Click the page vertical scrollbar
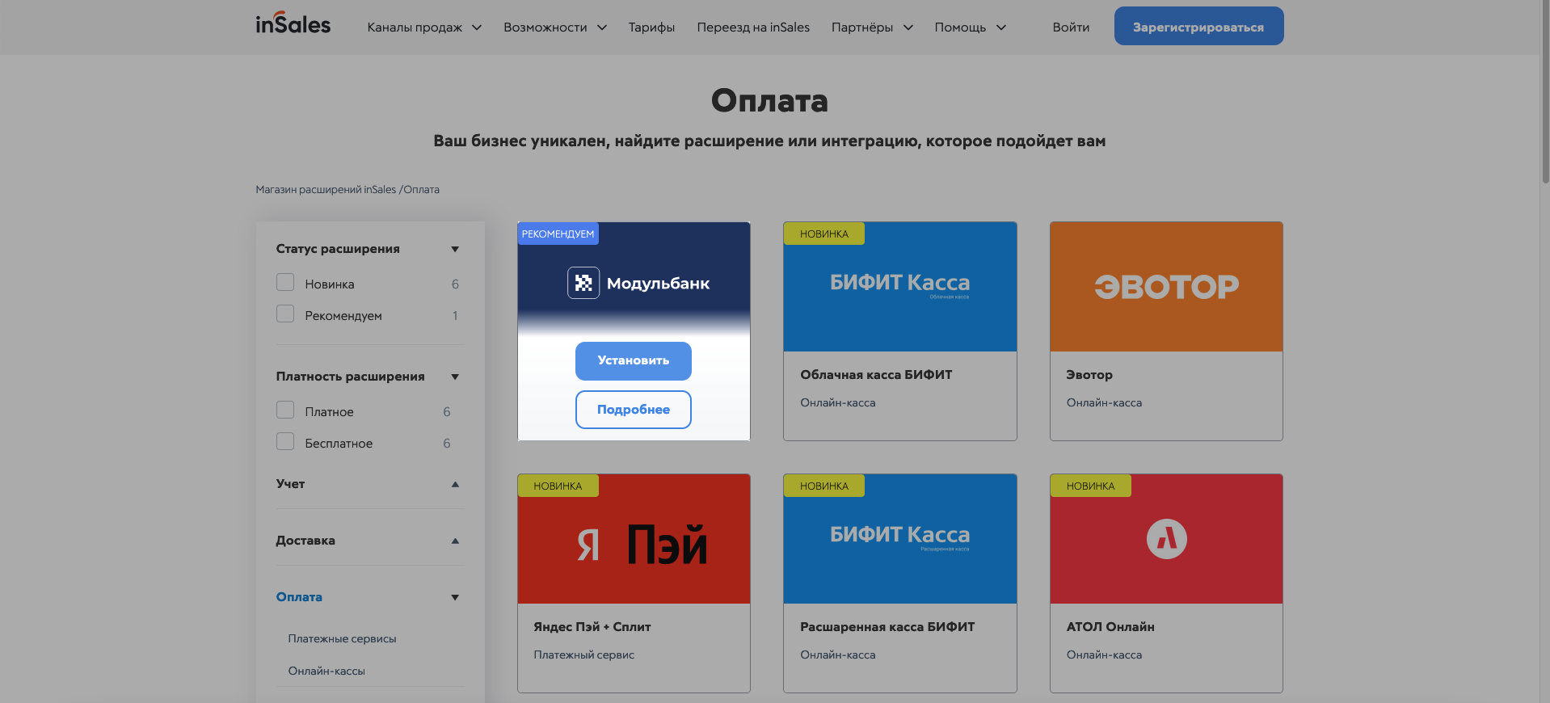Screen dimensions: 1550x703 [1544, 91]
